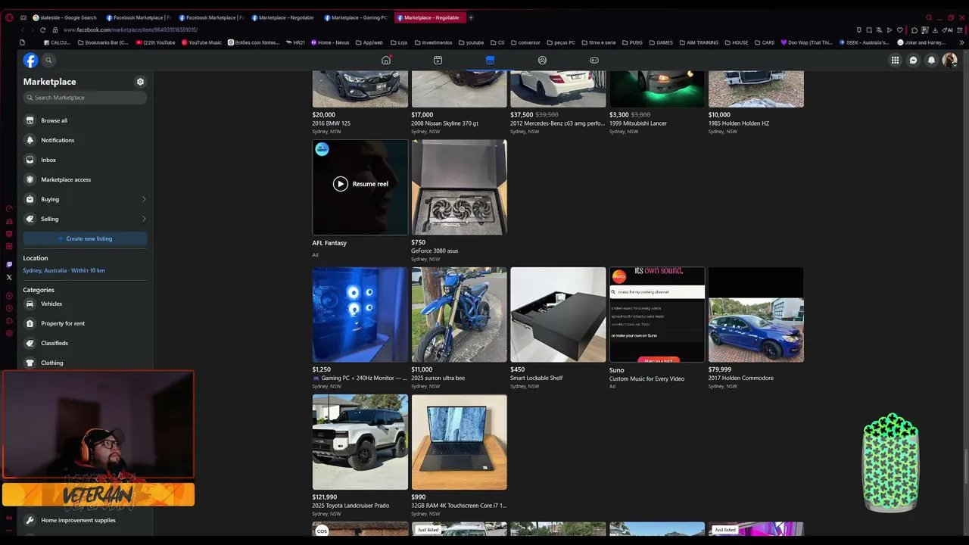Open the 2025 Toyota Landcruiser Prado listing photo
Screen dimensions: 969x545
point(360,442)
